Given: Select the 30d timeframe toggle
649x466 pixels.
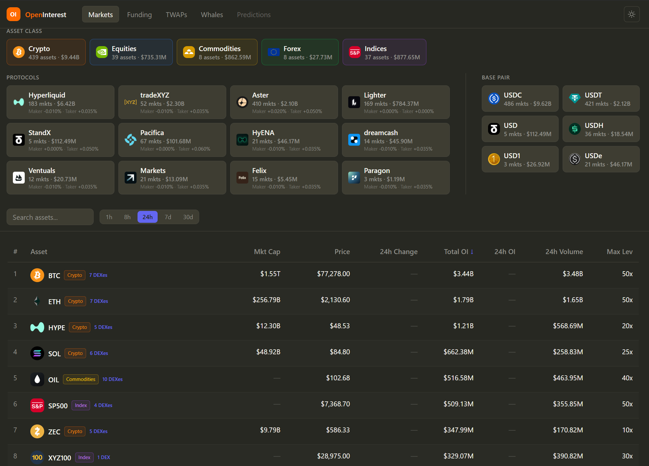Looking at the screenshot, I should point(188,217).
